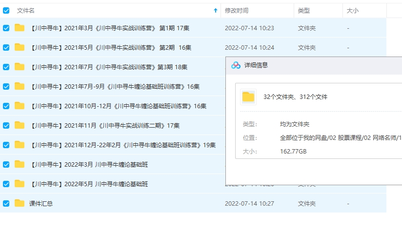This screenshot has height=232, width=402.
Task: Click 文件夹 type in 第2期 row
Action: coord(307,48)
